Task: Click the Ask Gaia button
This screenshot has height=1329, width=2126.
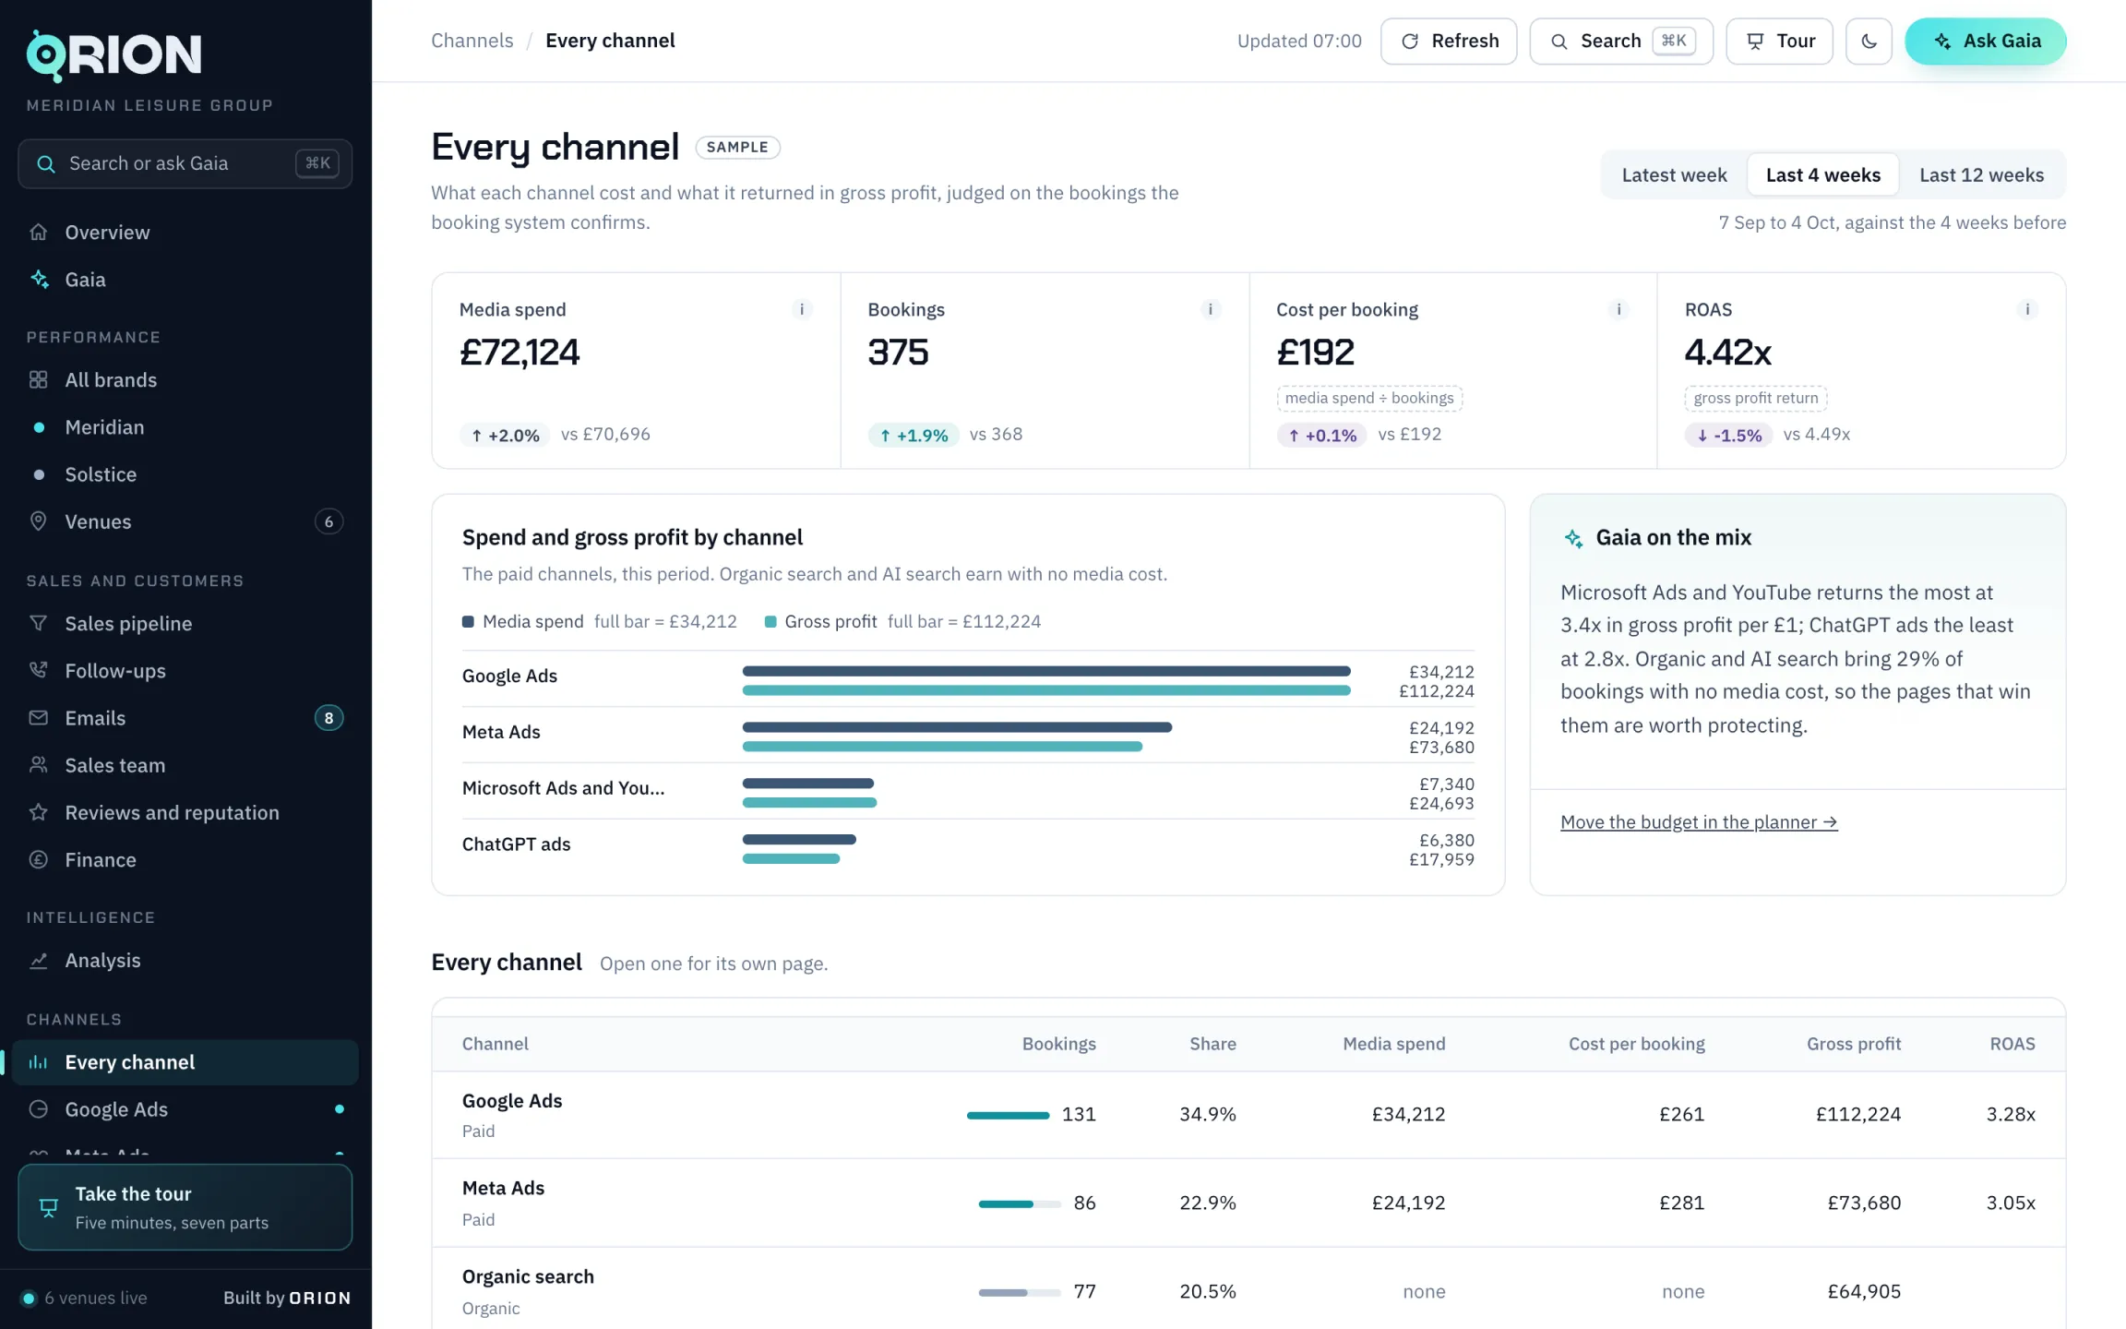Action: 1985,41
